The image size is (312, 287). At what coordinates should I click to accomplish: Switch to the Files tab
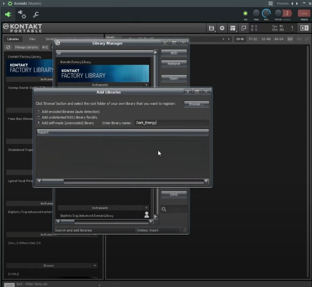tap(32, 39)
